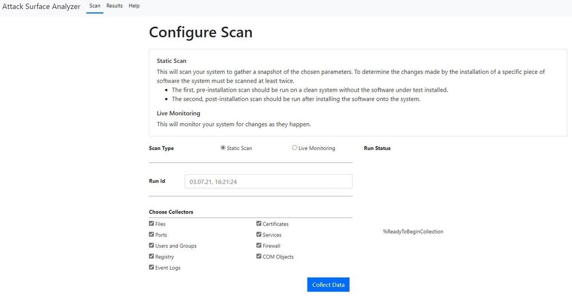The image size is (572, 300).
Task: Click the Run Id label
Action: point(157,181)
